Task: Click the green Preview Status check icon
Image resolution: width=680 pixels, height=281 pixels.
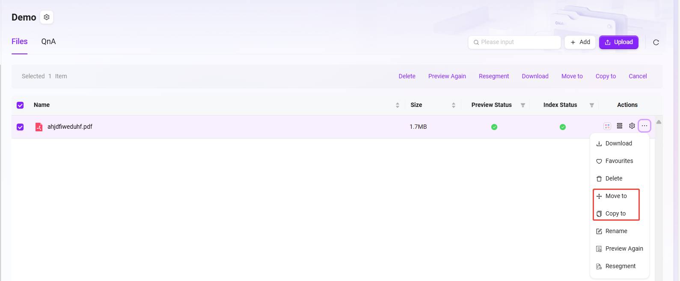Action: (x=494, y=127)
